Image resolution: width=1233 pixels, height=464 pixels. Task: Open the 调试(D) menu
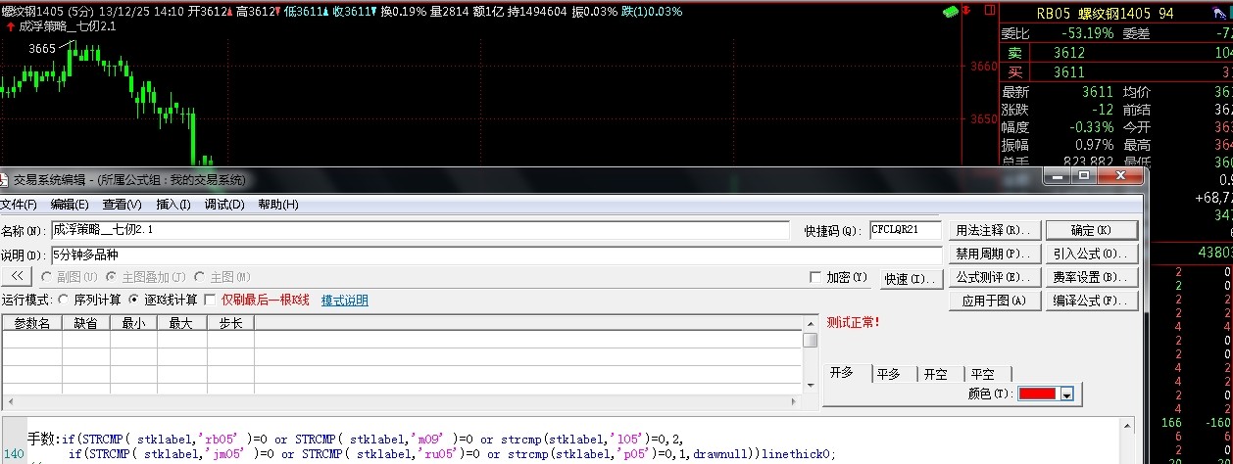(224, 205)
